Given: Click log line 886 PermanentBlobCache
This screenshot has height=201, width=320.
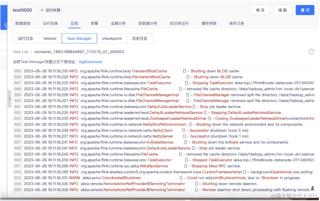Looking at the screenshot, I should [x=163, y=77].
